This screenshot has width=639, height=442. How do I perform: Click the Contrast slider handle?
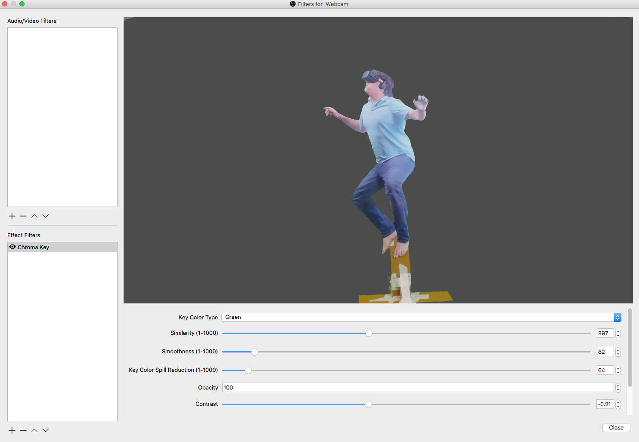[x=368, y=404]
